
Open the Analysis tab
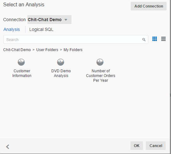click(12, 29)
